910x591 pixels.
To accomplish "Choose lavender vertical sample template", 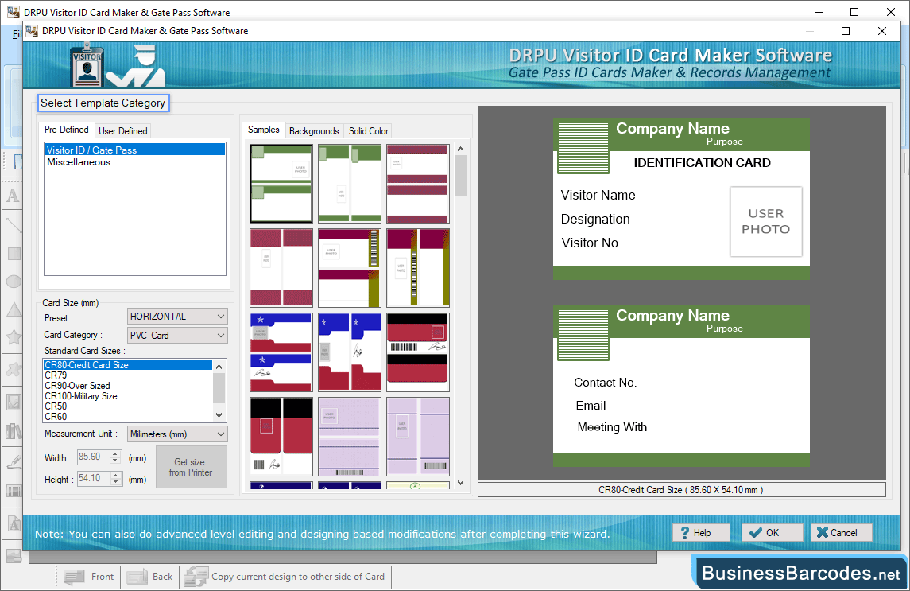I will (418, 437).
